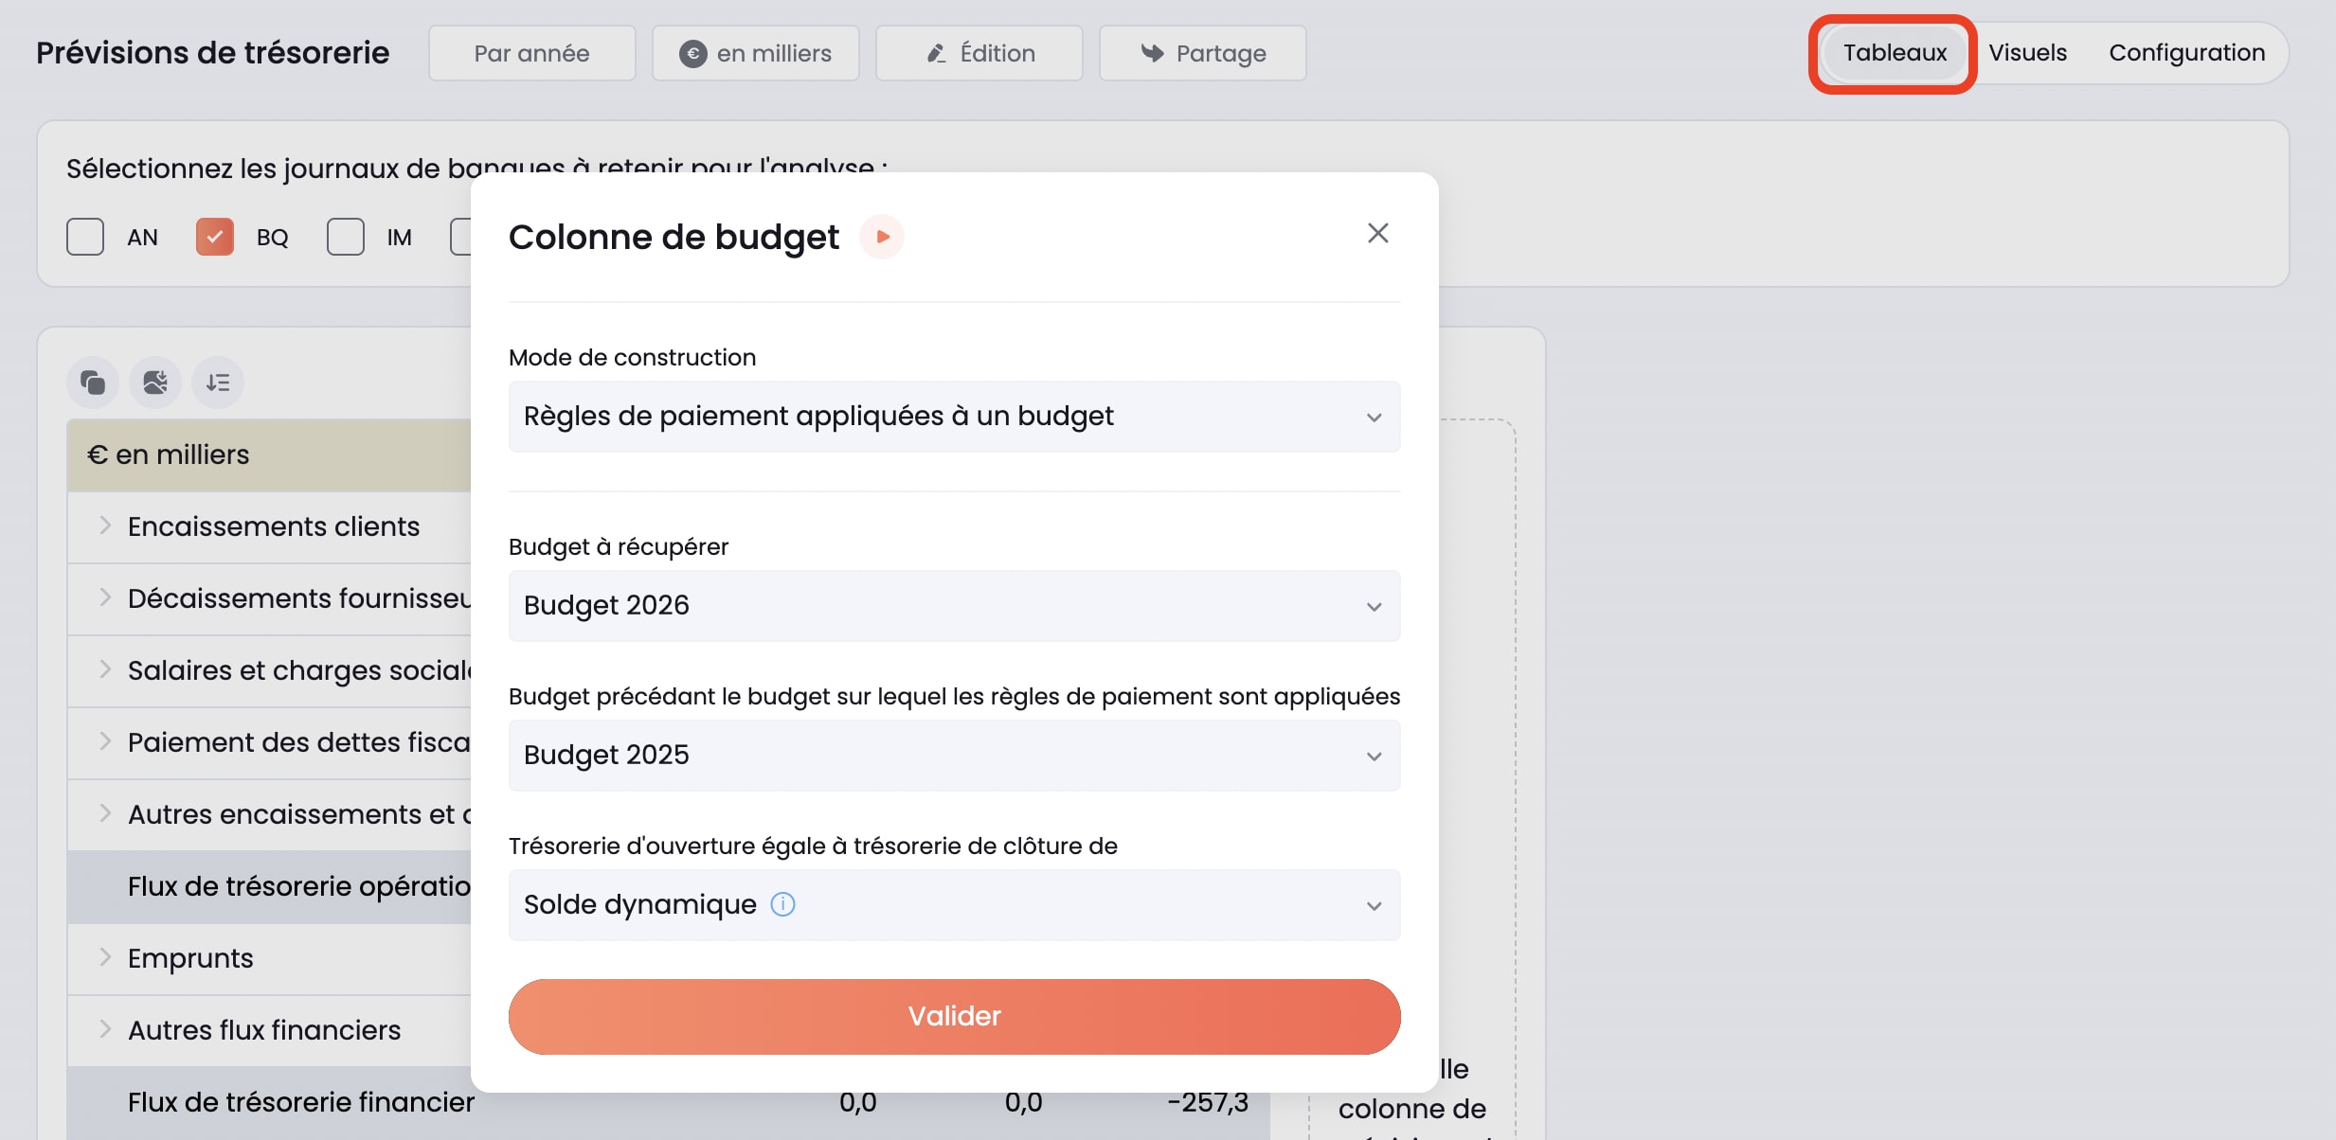Uncheck the BQ journal checkbox
The image size is (2336, 1140).
[214, 237]
